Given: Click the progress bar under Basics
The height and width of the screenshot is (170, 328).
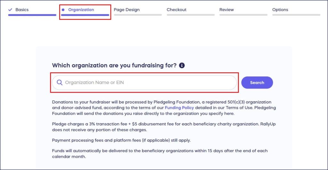Looking at the screenshot, I should click(32, 15).
